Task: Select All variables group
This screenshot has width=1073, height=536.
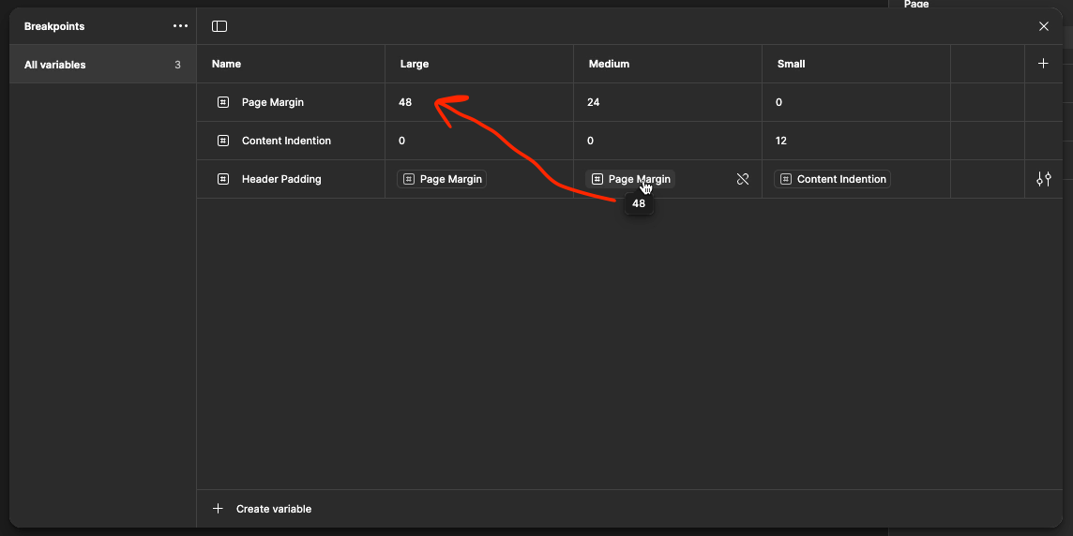Action: pos(102,65)
